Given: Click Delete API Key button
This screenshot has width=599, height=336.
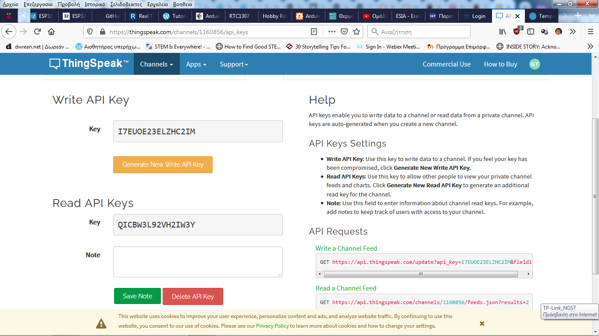Looking at the screenshot, I should [x=193, y=296].
